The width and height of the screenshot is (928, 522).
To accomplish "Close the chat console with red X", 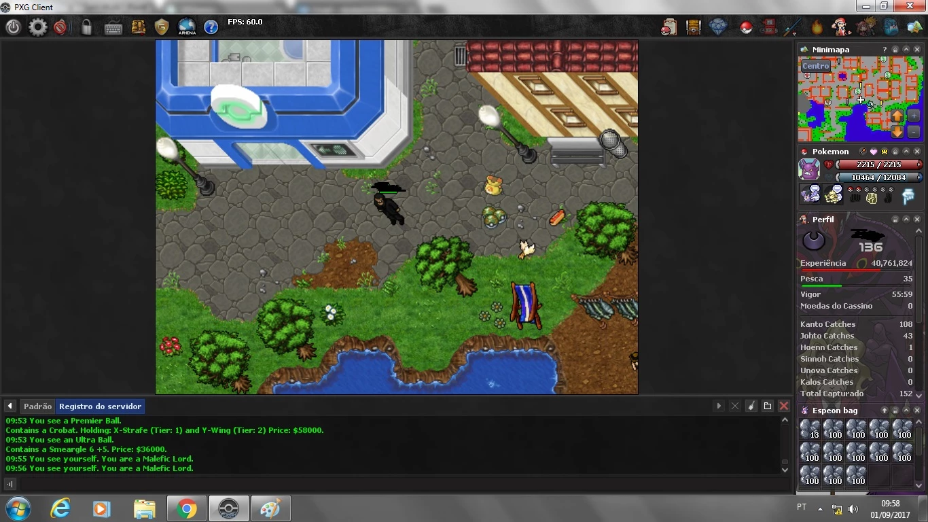I will coord(784,406).
